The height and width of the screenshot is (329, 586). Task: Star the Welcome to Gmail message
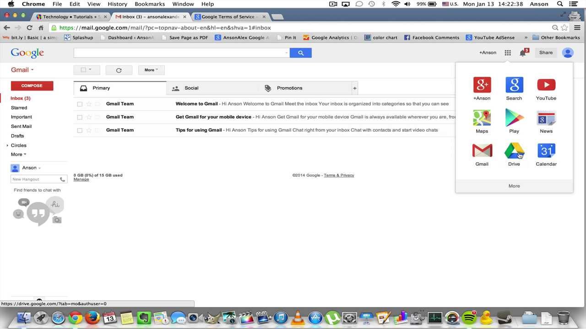pos(89,104)
